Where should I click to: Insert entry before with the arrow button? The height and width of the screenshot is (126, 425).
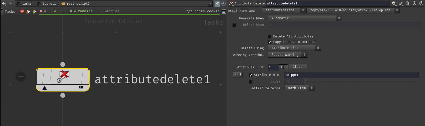[240, 75]
